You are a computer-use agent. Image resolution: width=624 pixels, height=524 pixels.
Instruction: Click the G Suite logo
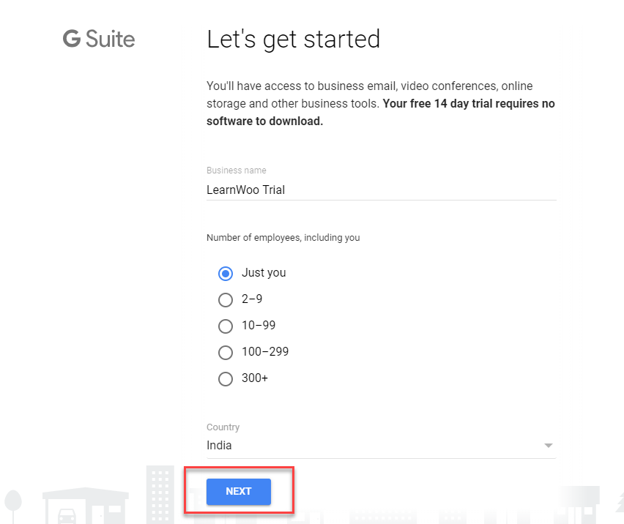(x=99, y=39)
